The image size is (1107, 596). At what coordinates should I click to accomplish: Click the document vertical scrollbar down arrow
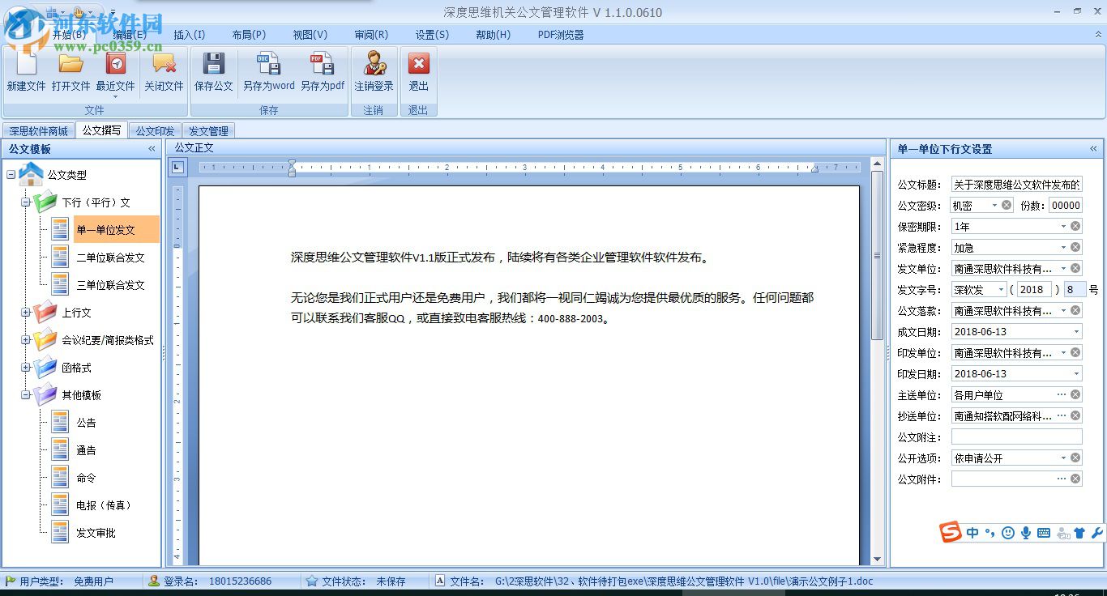pos(877,559)
